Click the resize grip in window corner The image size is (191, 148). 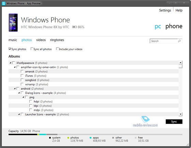188,145
